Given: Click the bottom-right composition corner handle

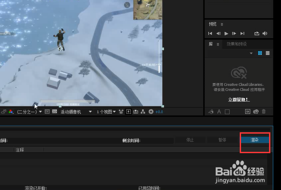Looking at the screenshot, I should [x=163, y=106].
